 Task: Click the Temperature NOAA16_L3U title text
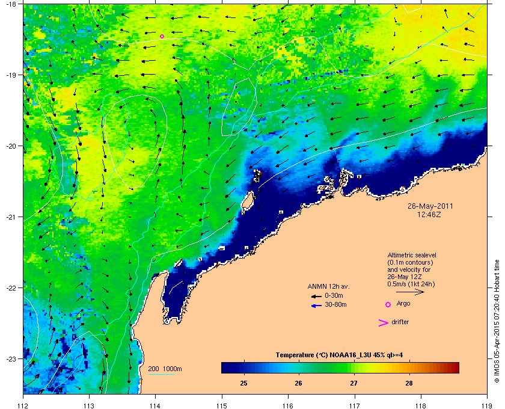click(x=339, y=355)
